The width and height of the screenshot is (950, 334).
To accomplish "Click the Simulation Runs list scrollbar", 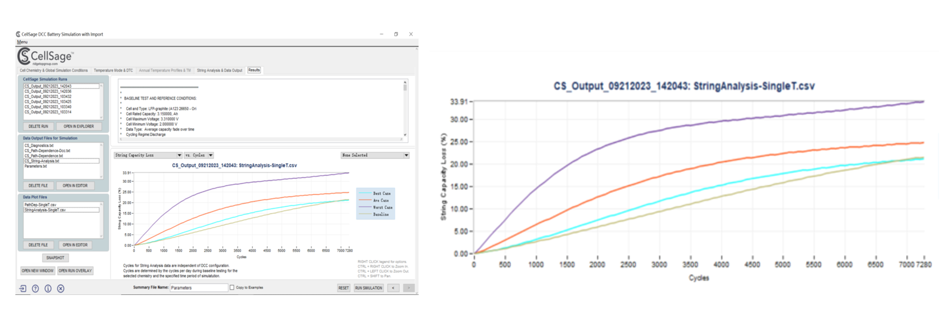I will coord(101,101).
